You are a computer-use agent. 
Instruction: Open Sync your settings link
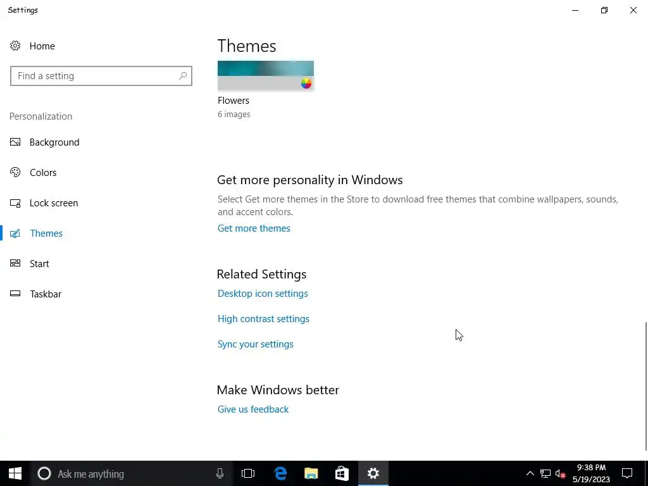pos(256,344)
